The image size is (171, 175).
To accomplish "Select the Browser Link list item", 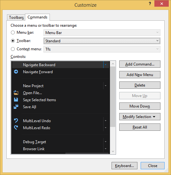I will point(60,149).
